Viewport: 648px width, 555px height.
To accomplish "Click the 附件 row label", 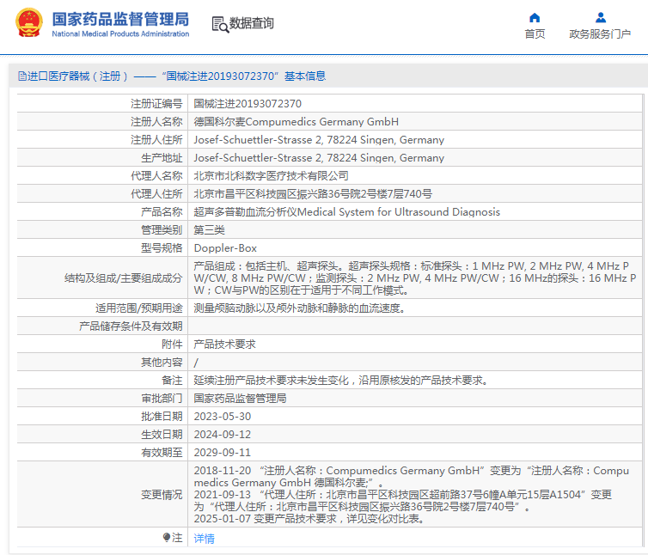I will (x=172, y=345).
